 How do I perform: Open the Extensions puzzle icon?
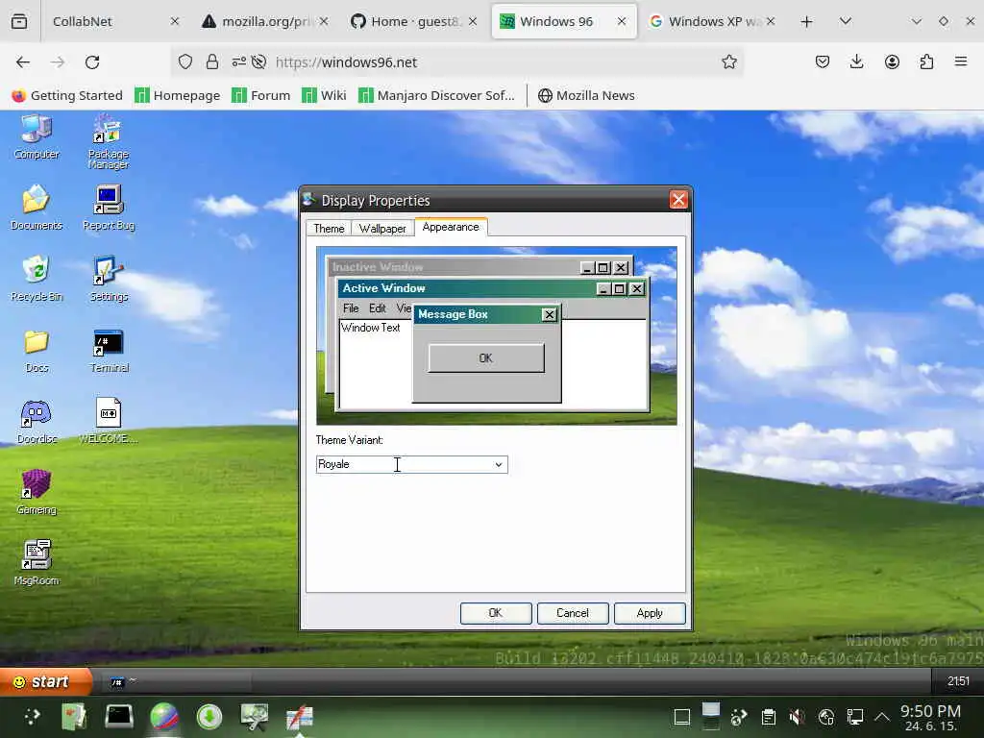point(926,62)
